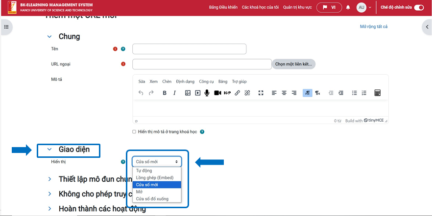432x216 pixels.
Task: Record video with the camera icon
Action: point(217,93)
